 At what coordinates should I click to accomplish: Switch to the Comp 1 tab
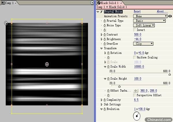click(9, 3)
